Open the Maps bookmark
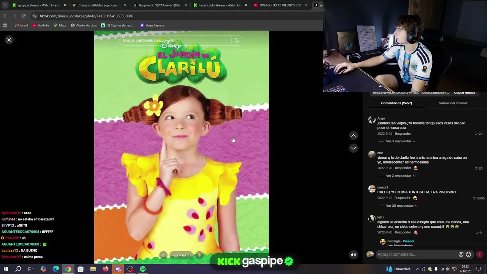 click(60, 25)
